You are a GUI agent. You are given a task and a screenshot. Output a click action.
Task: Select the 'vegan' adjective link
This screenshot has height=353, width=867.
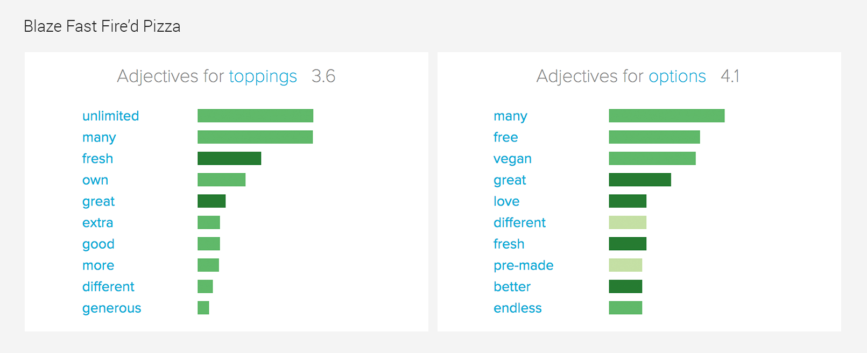click(x=512, y=159)
